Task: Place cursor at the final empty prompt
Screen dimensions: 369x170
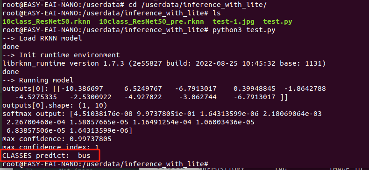Action: coord(211,164)
